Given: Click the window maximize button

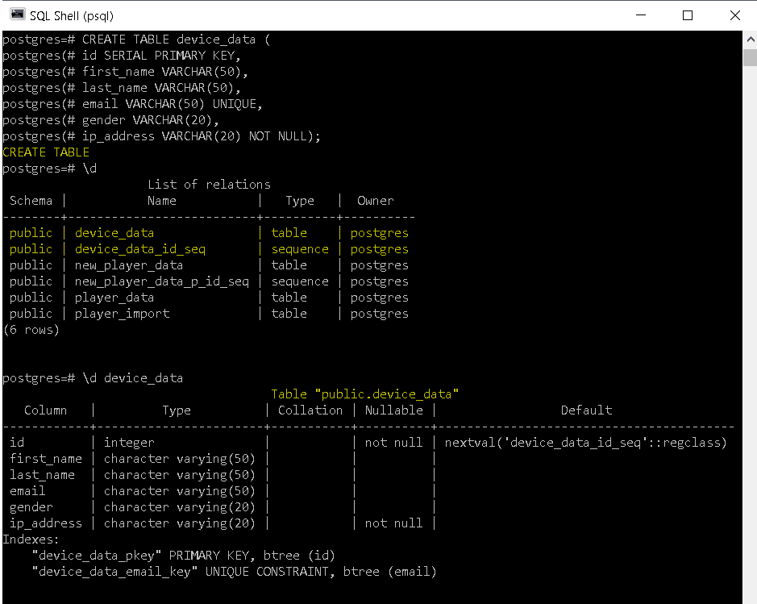Looking at the screenshot, I should click(688, 15).
